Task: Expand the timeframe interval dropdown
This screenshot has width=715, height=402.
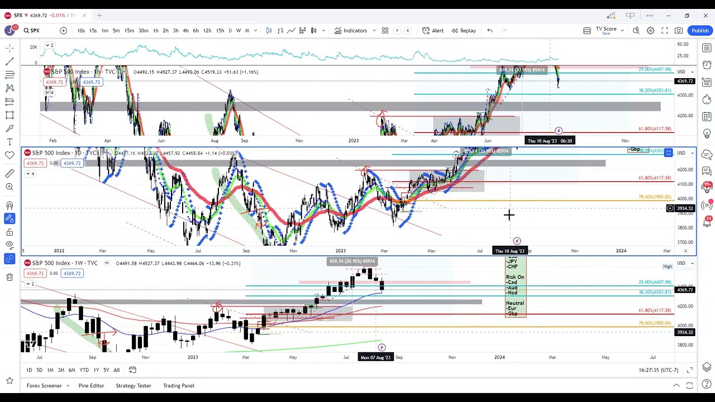Action: coord(255,31)
